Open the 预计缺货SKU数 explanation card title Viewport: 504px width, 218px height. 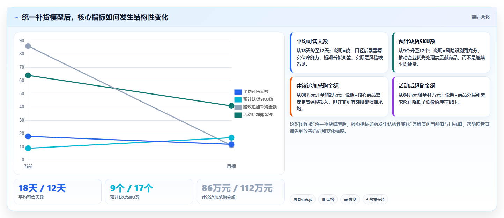point(417,42)
